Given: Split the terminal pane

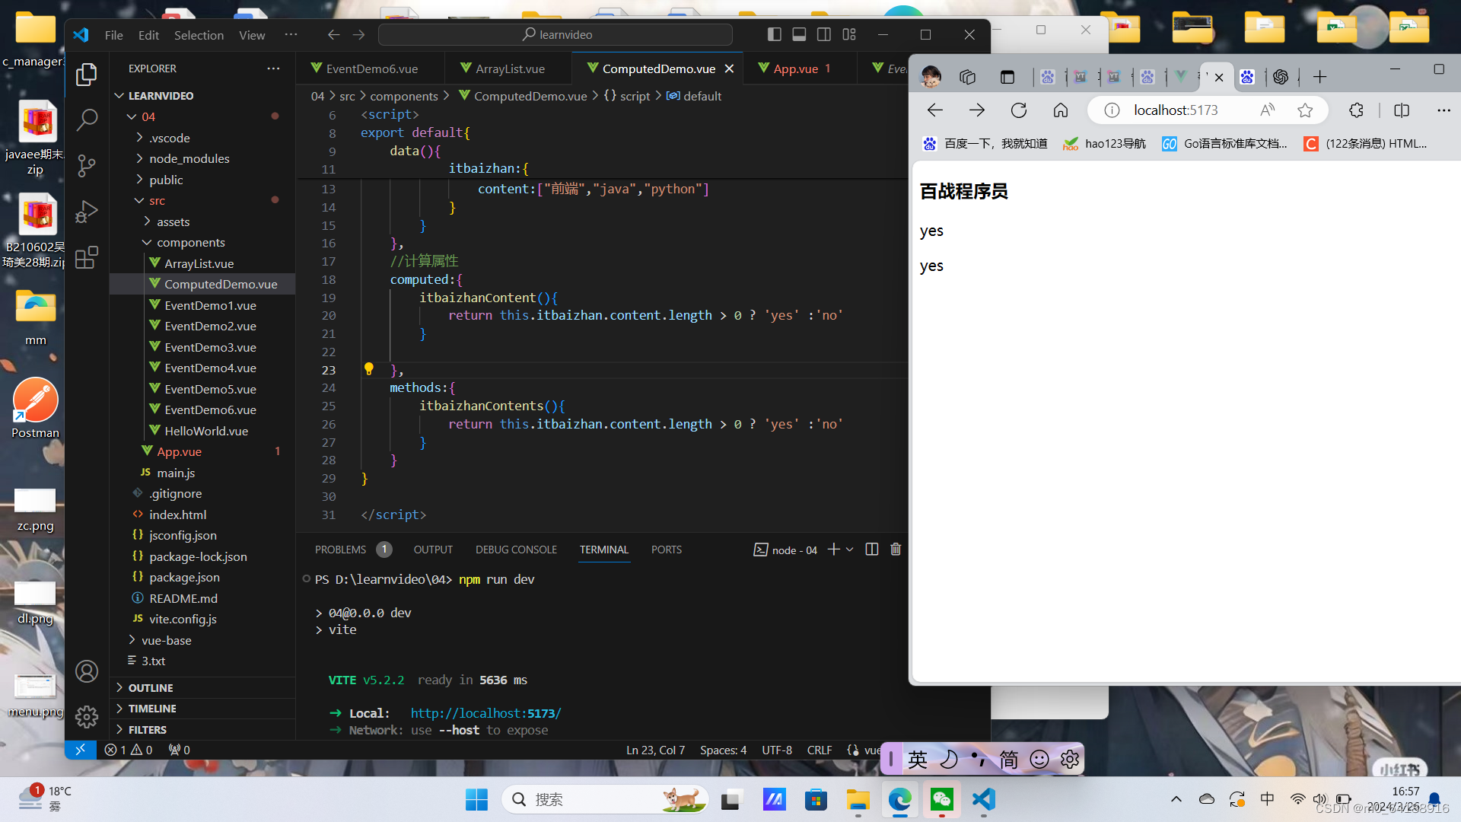Looking at the screenshot, I should (x=872, y=549).
